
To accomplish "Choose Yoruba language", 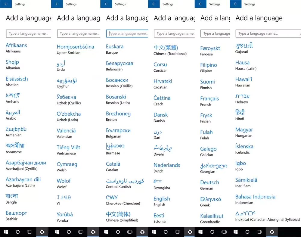I will click(65, 217).
